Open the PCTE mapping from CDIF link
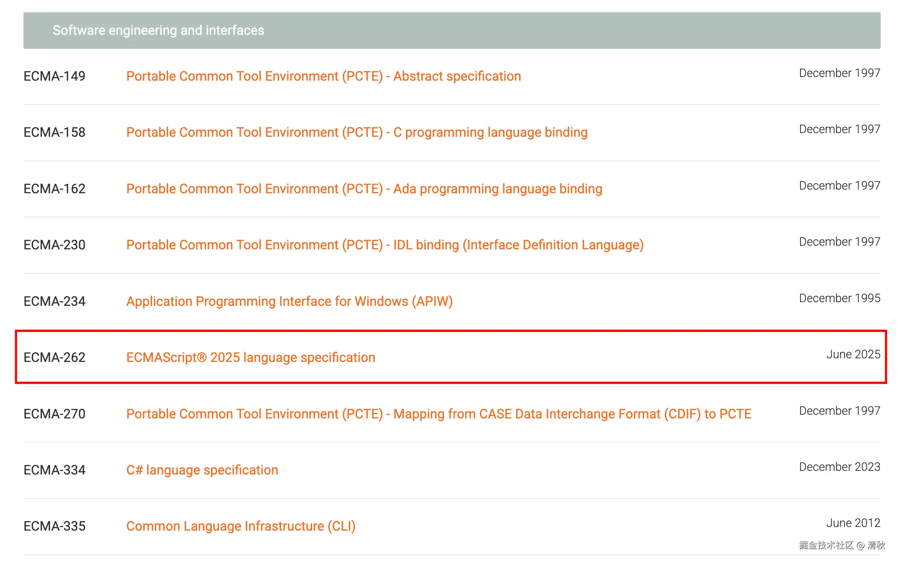 click(x=438, y=414)
